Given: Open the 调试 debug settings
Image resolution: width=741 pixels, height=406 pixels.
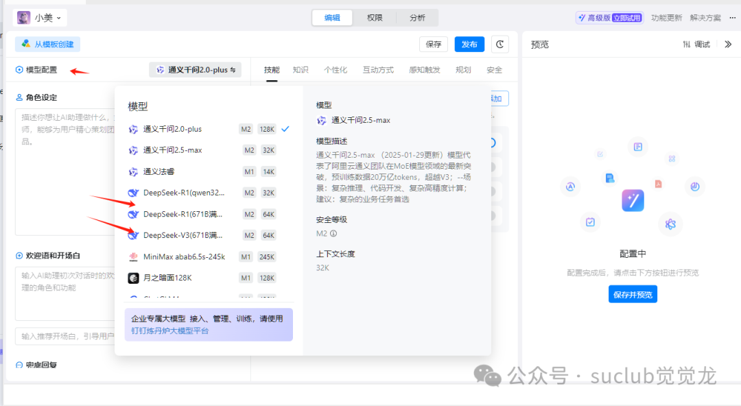Looking at the screenshot, I should 696,45.
